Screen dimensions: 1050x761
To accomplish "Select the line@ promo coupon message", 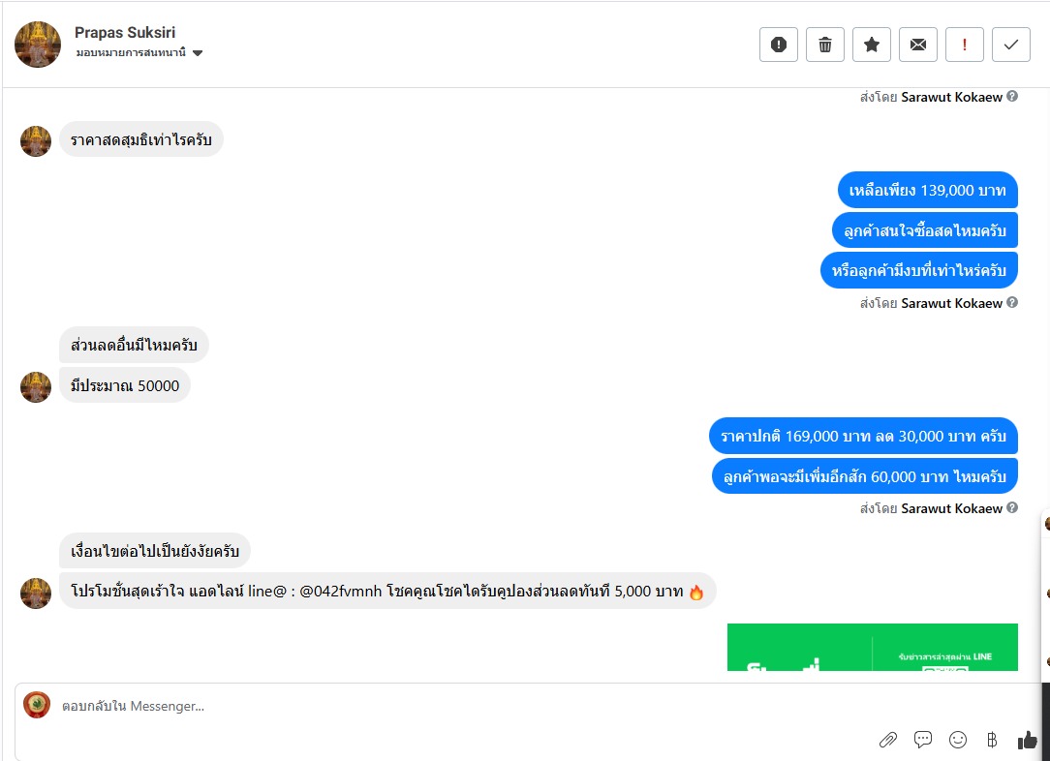I will [387, 591].
